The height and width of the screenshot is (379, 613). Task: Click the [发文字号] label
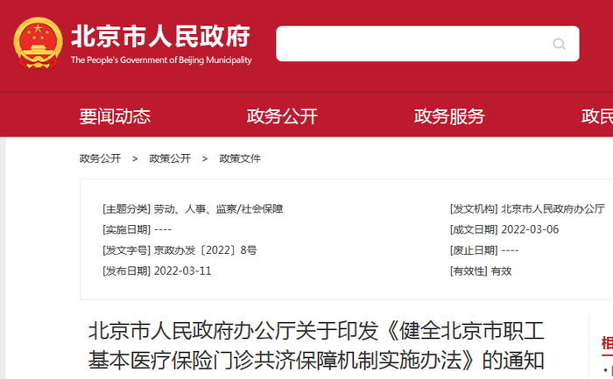point(126,250)
